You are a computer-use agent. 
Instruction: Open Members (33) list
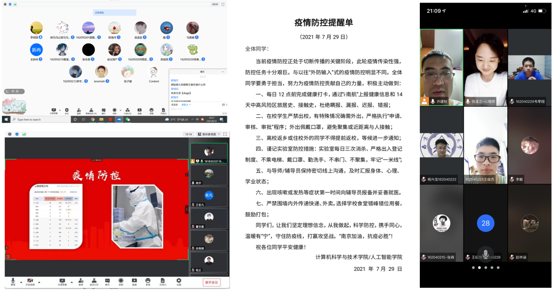(94, 281)
